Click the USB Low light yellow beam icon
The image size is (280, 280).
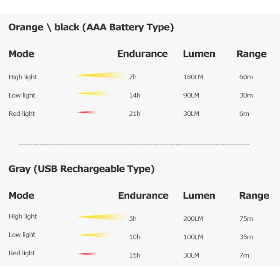(x=94, y=235)
